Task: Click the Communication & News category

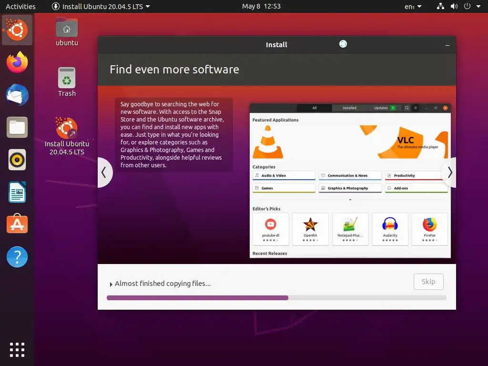Action: [350, 175]
